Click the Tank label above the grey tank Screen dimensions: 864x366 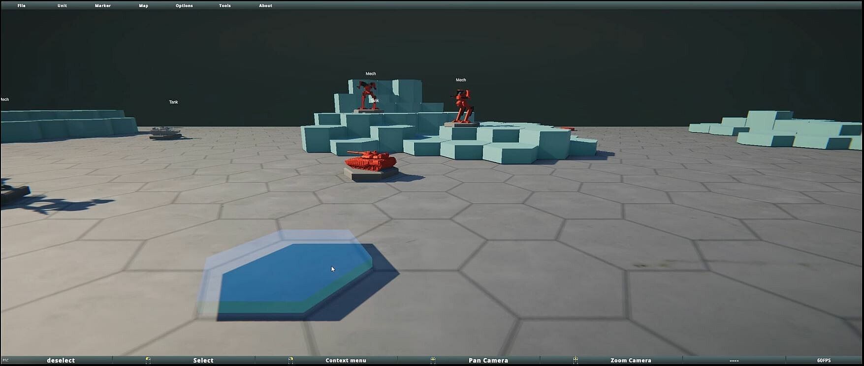point(173,102)
